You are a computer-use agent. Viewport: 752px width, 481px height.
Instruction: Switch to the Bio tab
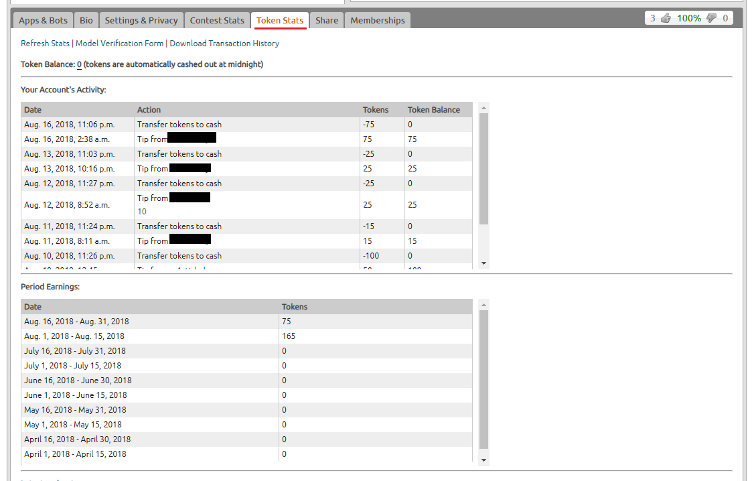(86, 20)
